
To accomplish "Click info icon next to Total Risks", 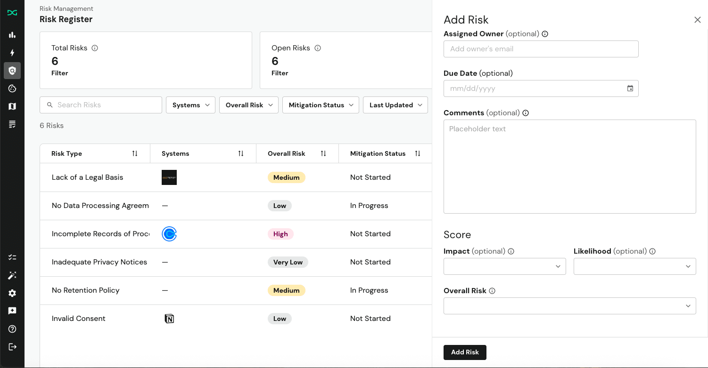I will click(95, 48).
